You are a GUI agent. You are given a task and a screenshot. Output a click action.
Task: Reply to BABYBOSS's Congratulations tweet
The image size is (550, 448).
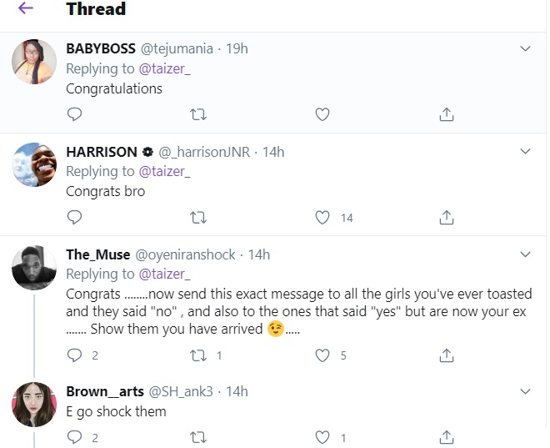(x=74, y=115)
